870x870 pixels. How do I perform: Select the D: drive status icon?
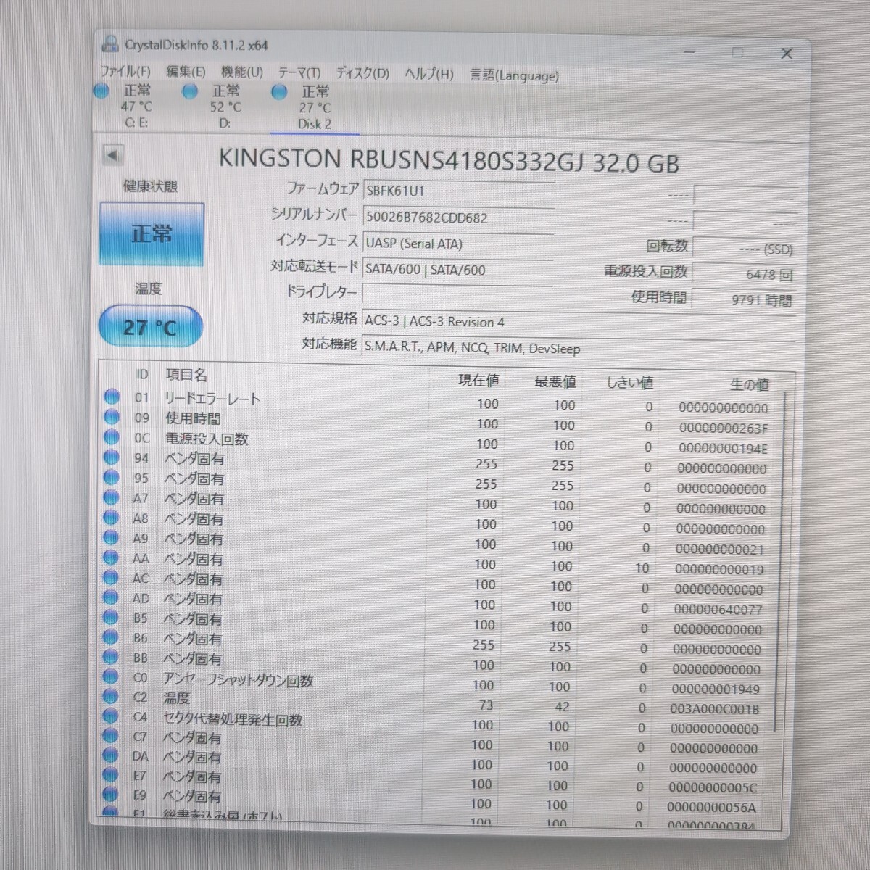pyautogui.click(x=190, y=91)
